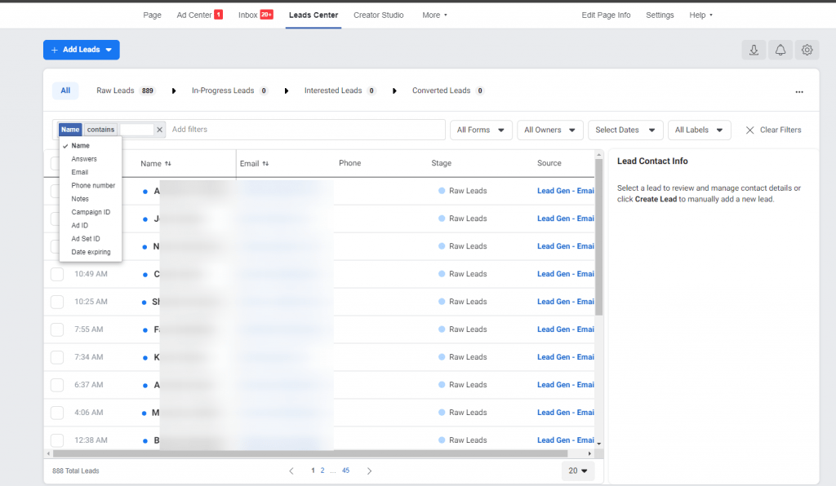Open the All Forms dropdown
The width and height of the screenshot is (836, 486).
pos(481,129)
